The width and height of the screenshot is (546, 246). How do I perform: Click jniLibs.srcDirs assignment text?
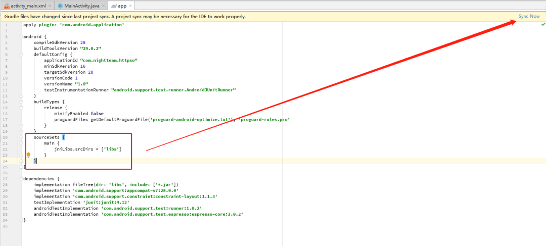[x=88, y=149]
